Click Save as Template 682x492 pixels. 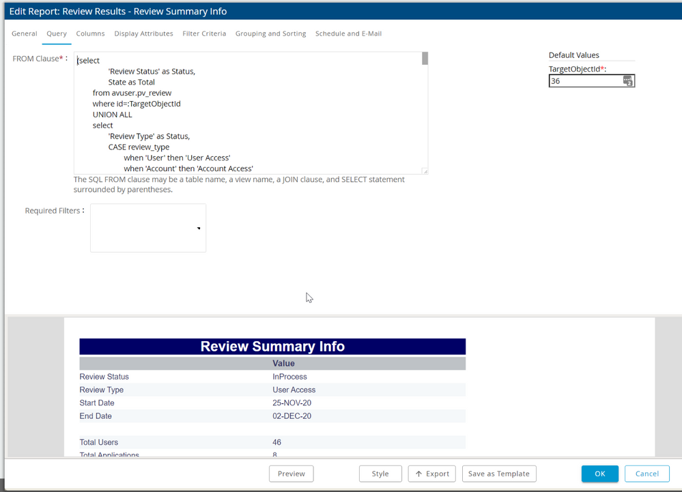pos(499,474)
